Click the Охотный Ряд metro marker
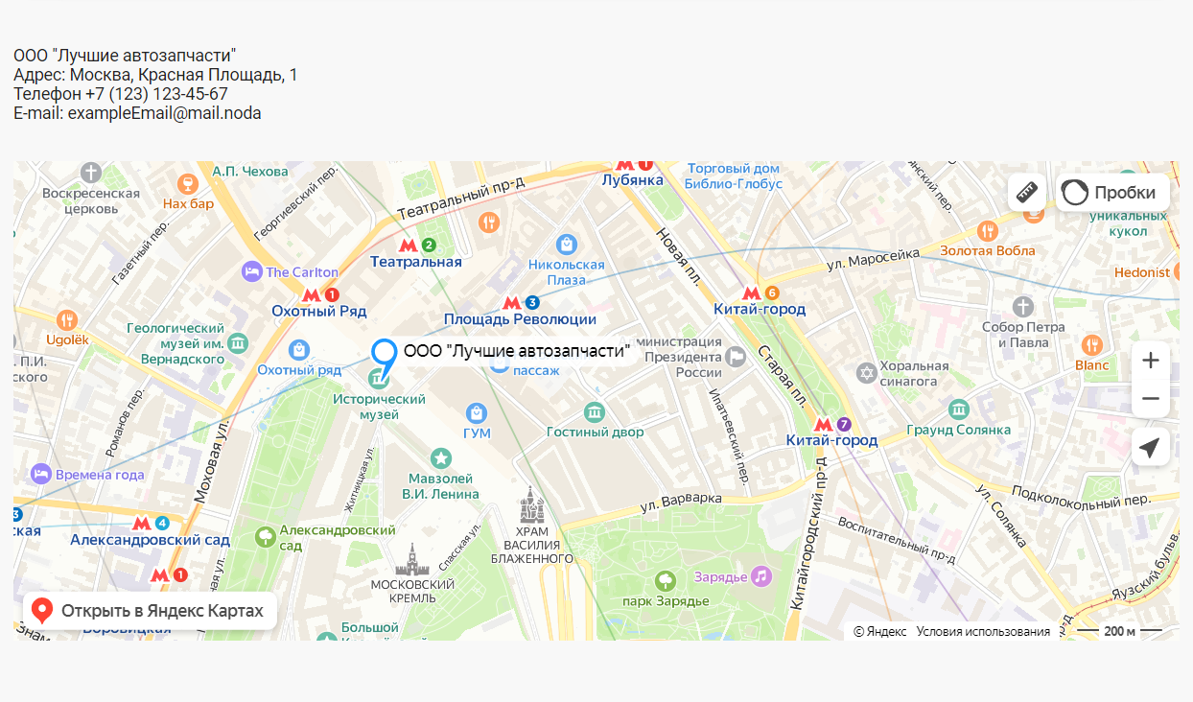Image resolution: width=1193 pixels, height=702 pixels. [319, 295]
